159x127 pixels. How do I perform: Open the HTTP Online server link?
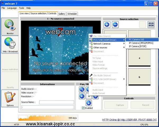pyautogui.click(x=129, y=120)
